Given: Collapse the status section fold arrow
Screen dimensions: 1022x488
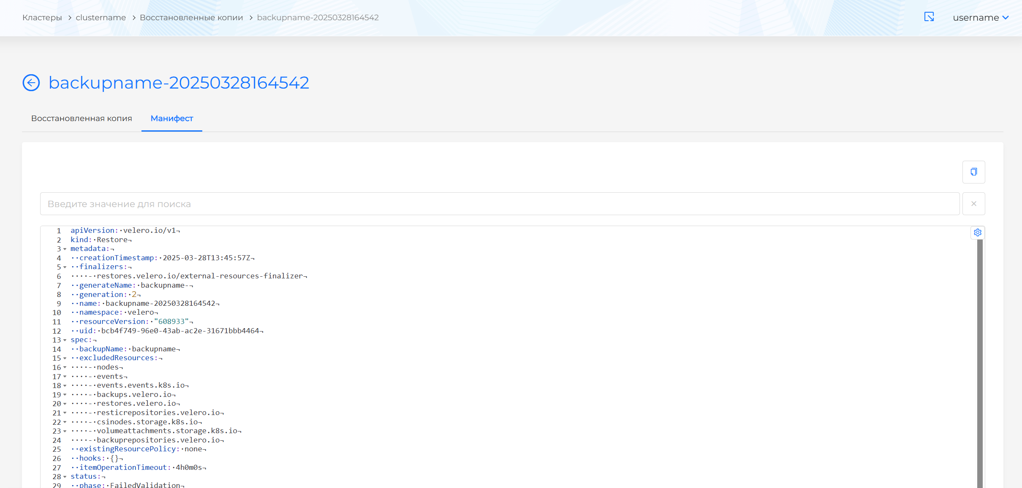Looking at the screenshot, I should 65,477.
